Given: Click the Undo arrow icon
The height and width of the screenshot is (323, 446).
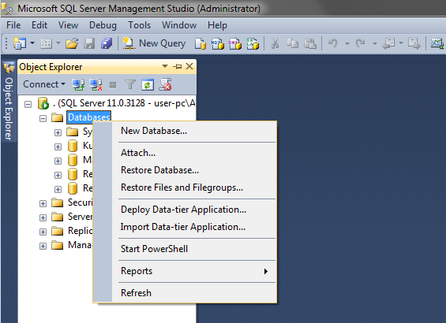Looking at the screenshot, I should pos(333,43).
